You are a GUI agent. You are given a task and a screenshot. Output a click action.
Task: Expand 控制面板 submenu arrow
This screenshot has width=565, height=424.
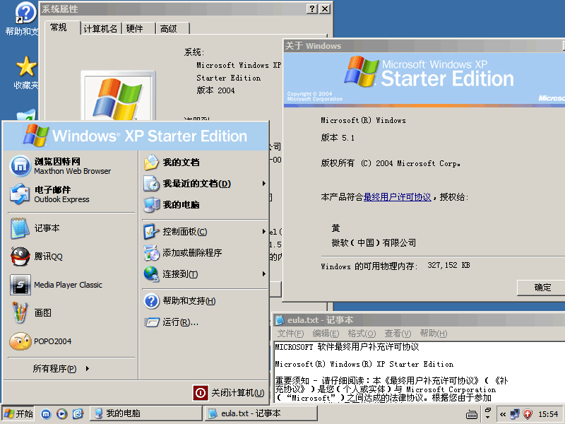(263, 232)
